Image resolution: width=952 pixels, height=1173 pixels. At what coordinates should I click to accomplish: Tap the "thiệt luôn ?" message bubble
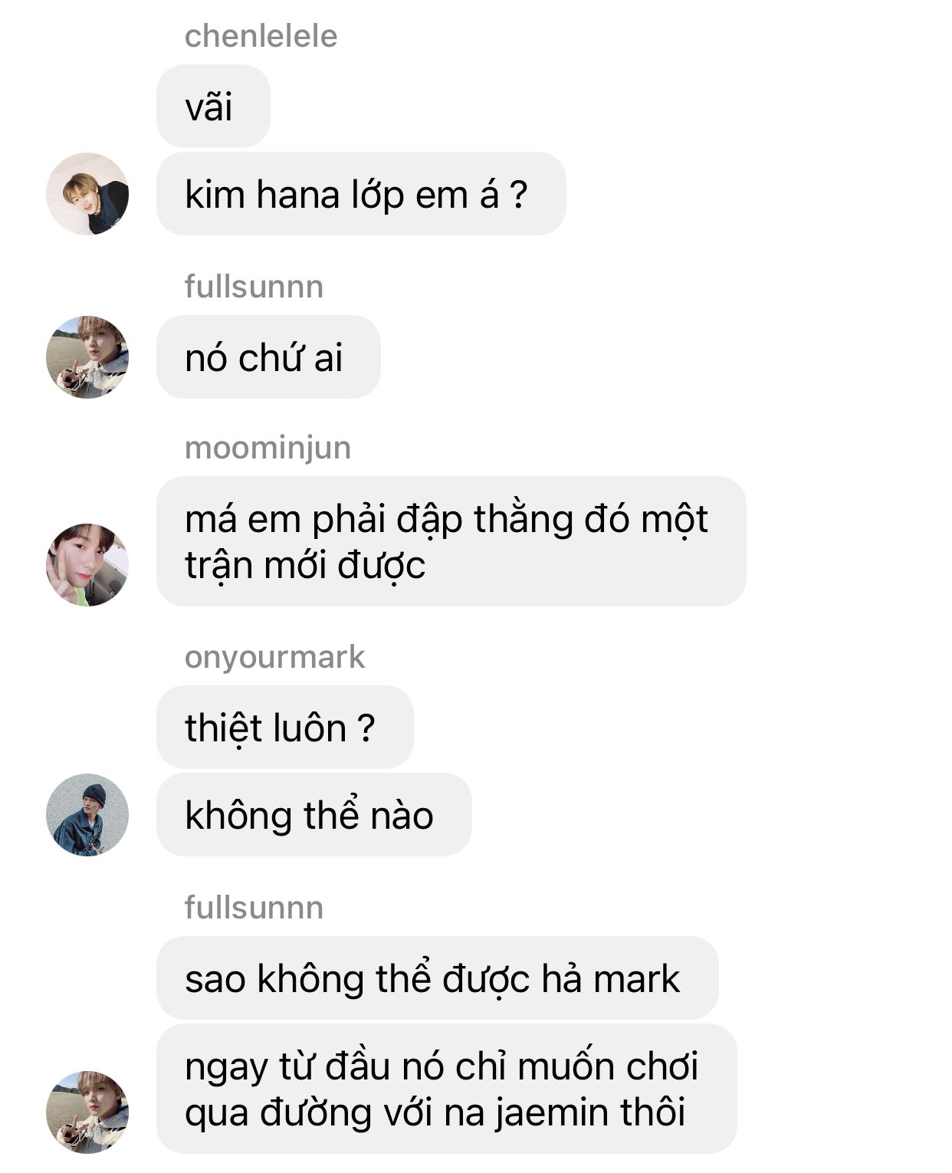[x=285, y=728]
